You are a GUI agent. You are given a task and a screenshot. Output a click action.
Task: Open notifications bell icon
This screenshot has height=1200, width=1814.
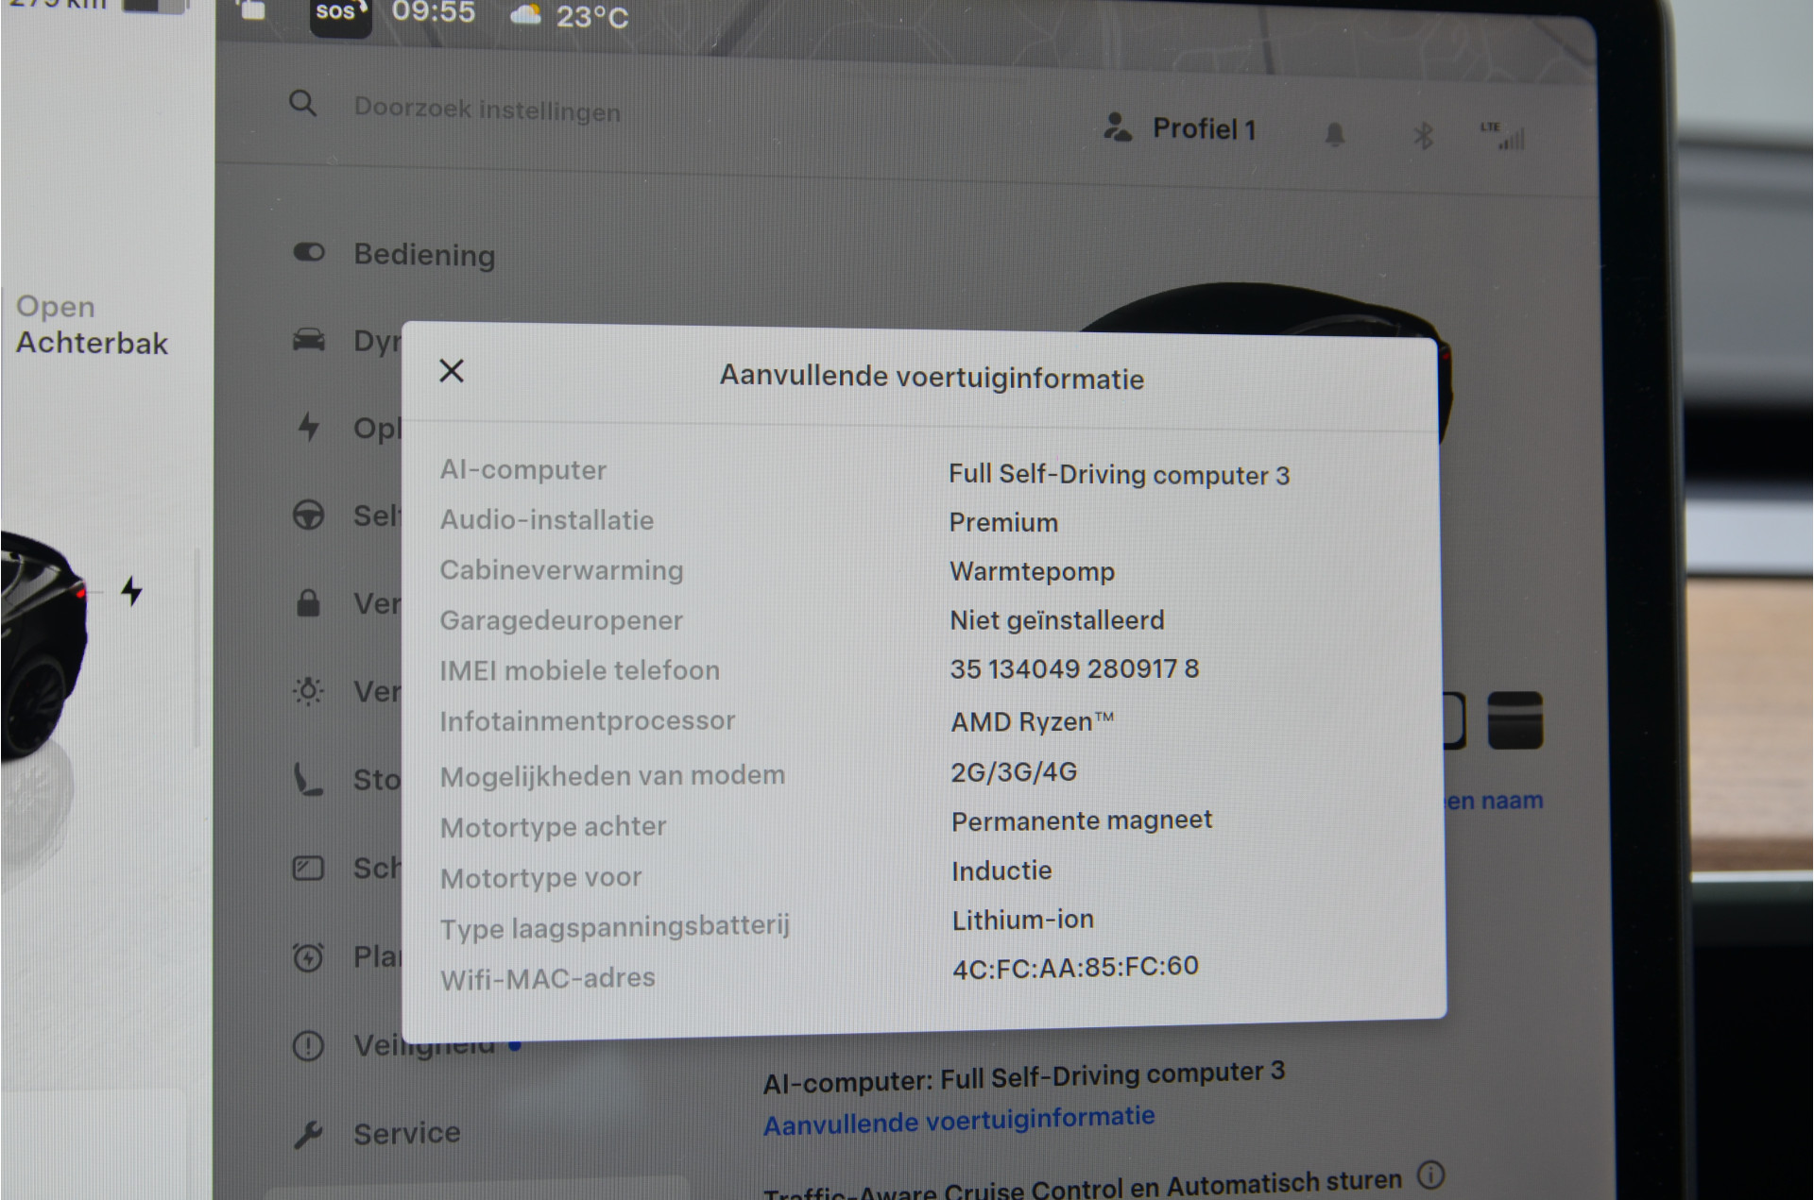1334,135
